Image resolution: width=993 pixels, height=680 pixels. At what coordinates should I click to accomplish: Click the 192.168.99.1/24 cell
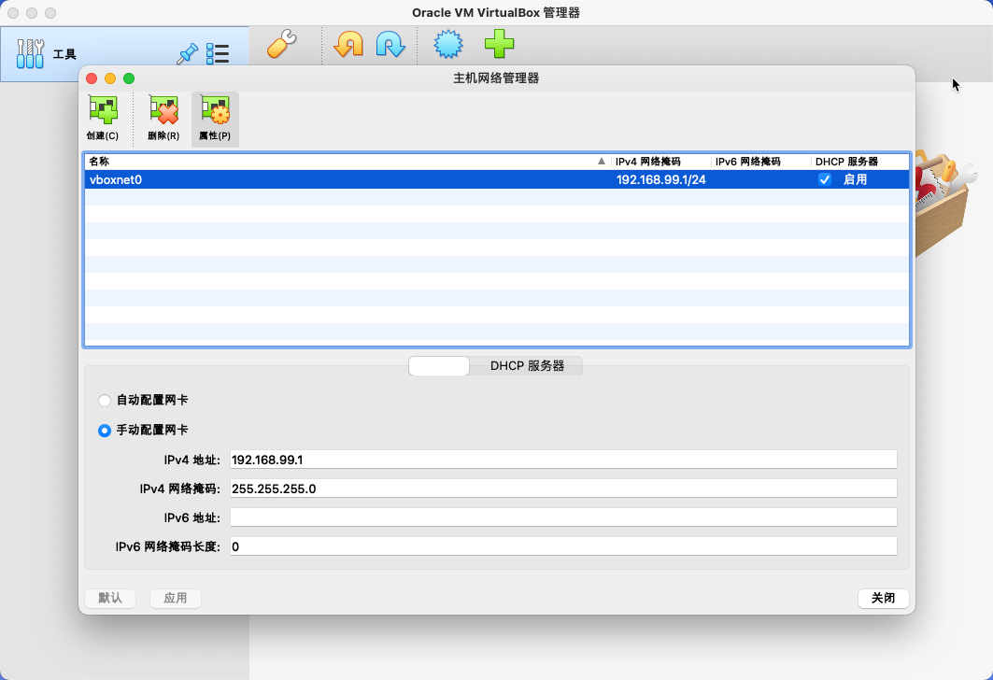pyautogui.click(x=661, y=180)
